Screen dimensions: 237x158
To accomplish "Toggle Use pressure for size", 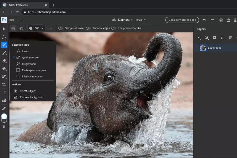I will (113, 28).
